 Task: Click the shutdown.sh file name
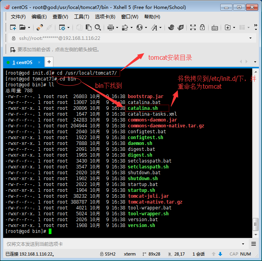coord(143,179)
